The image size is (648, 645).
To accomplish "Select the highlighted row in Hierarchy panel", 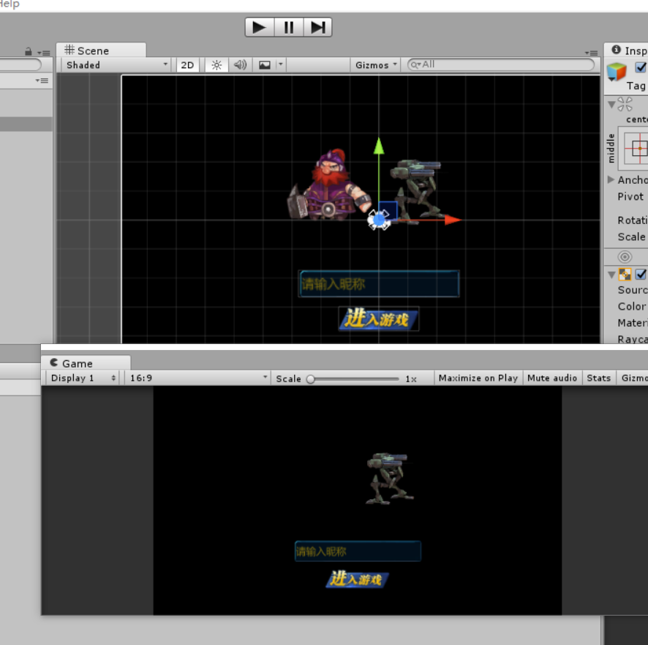I will tap(26, 124).
